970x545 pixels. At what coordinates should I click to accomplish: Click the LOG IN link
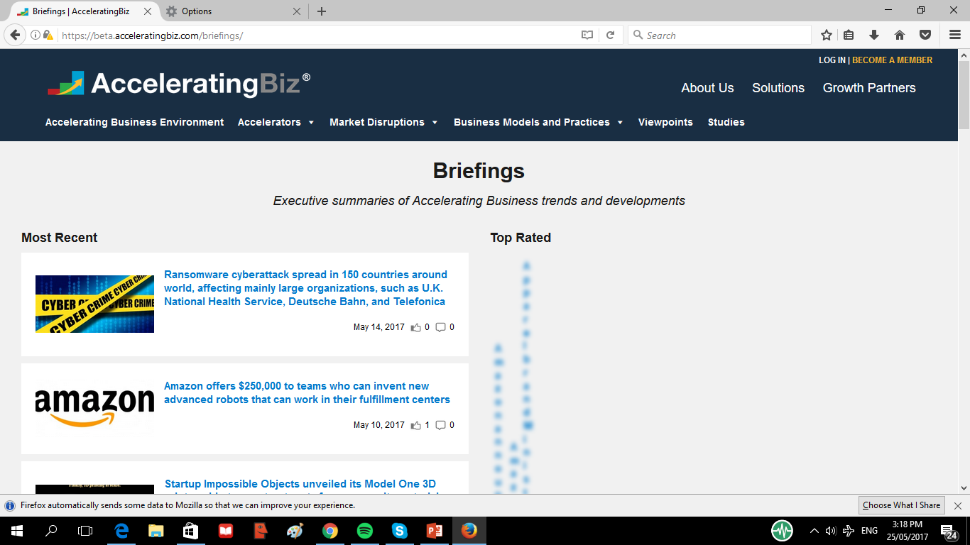click(x=832, y=60)
